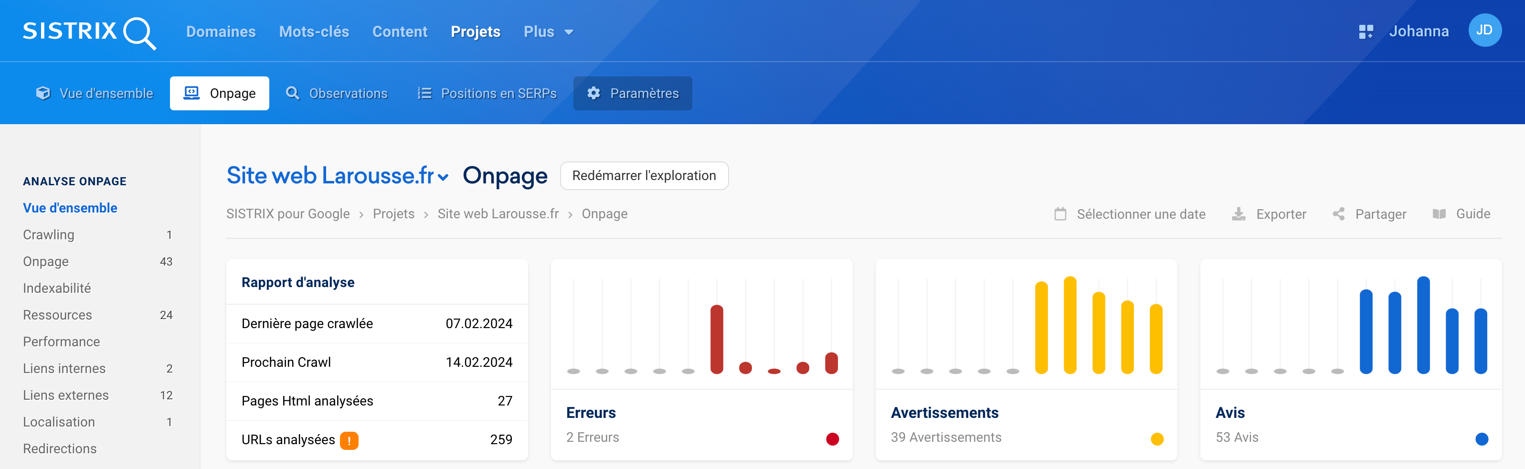Click the Johanna username
The image size is (1525, 469).
(x=1419, y=32)
